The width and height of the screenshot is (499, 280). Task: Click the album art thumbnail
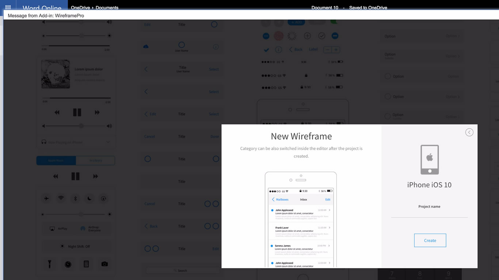point(56,74)
